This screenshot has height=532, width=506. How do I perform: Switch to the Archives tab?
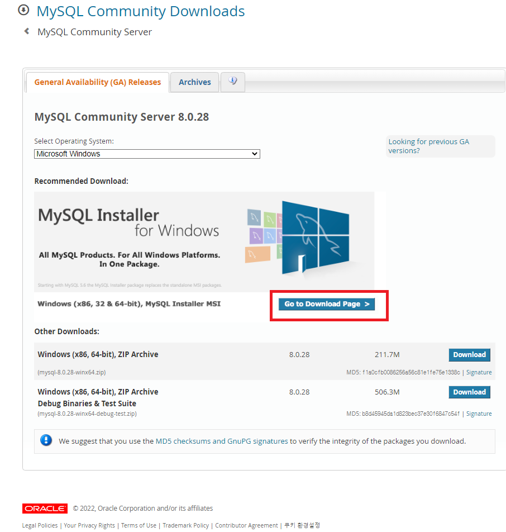pos(195,82)
